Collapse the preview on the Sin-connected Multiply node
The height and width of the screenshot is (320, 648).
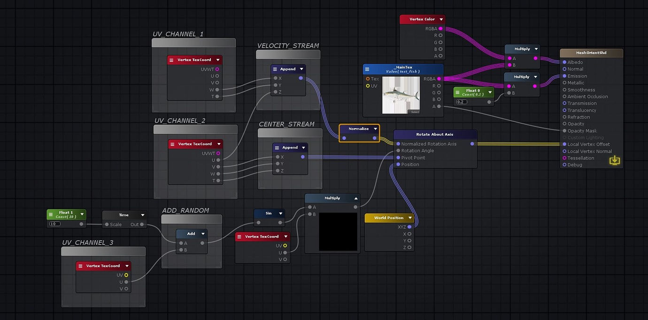[356, 198]
